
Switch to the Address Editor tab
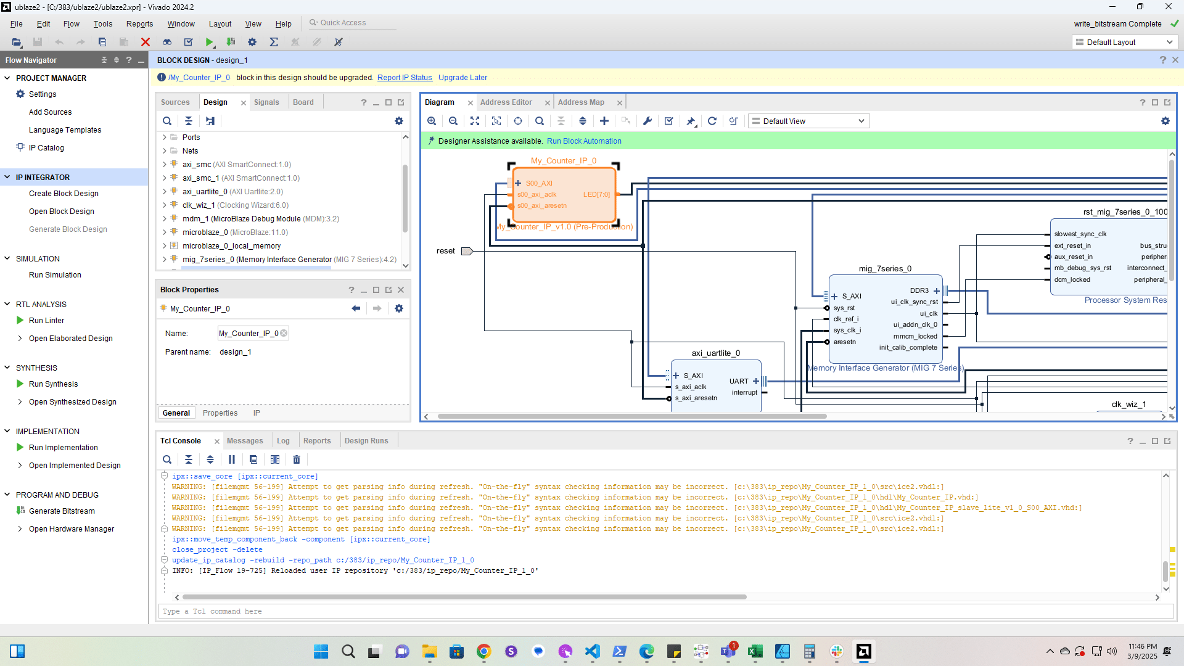click(x=506, y=102)
